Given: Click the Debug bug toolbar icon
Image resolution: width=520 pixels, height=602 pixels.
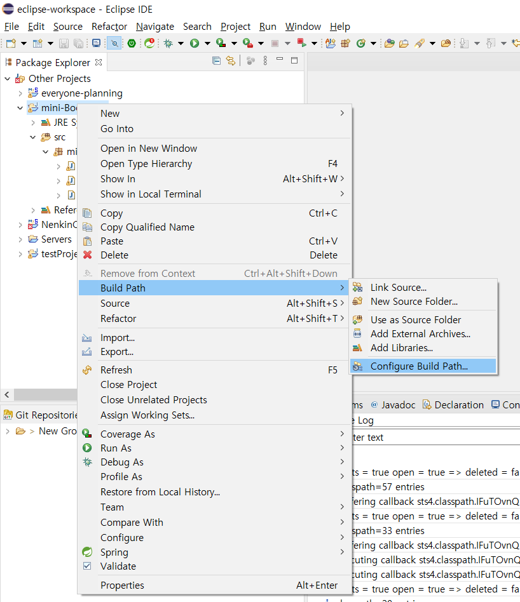Looking at the screenshot, I should tap(168, 43).
